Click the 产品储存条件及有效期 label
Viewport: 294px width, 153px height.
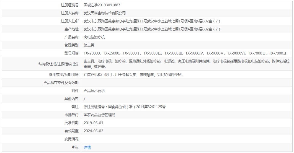tap(61, 83)
